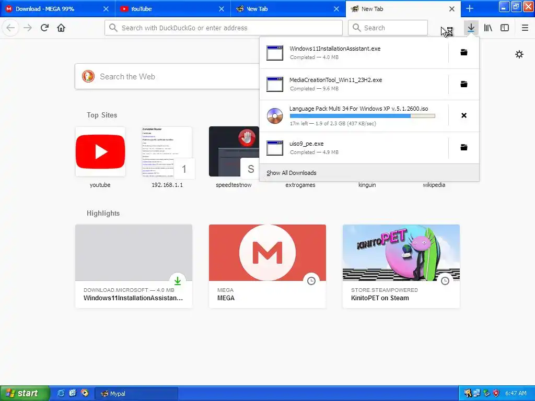
Task: Open the KinitoPET on Steam highlight
Action: coord(401,266)
